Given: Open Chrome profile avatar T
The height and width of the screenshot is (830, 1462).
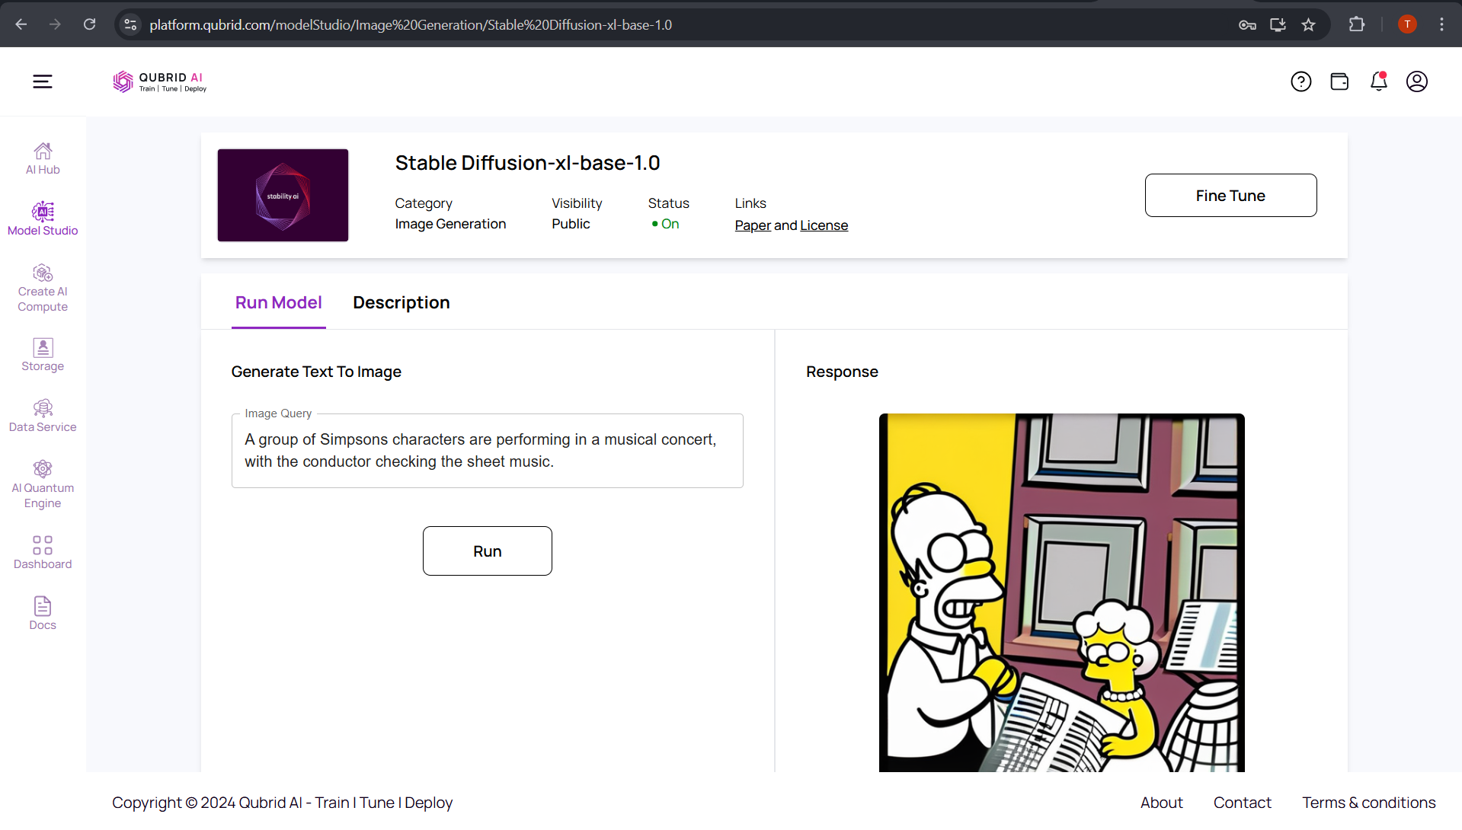Looking at the screenshot, I should tap(1407, 24).
